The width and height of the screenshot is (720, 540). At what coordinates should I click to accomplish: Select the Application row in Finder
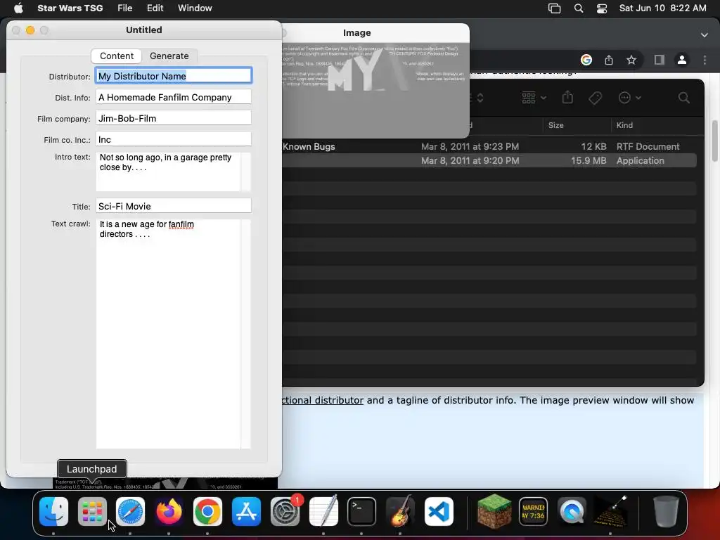tap(489, 161)
